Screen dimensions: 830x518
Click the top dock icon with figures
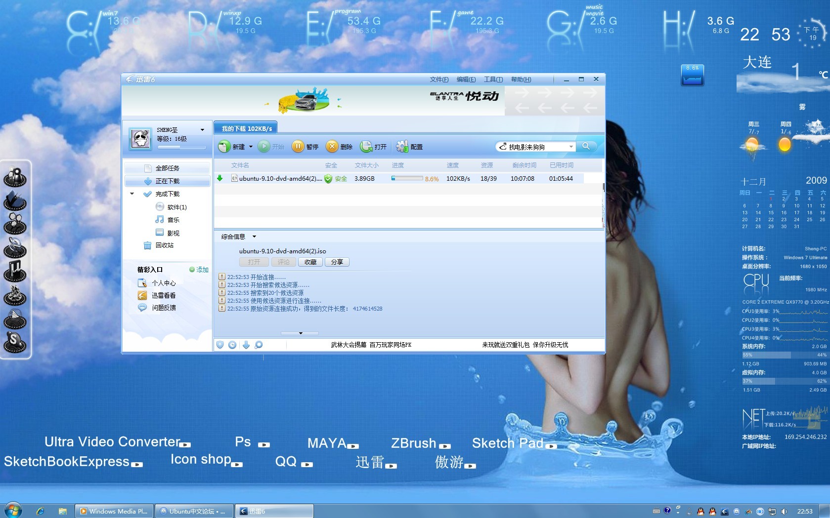[x=15, y=177]
